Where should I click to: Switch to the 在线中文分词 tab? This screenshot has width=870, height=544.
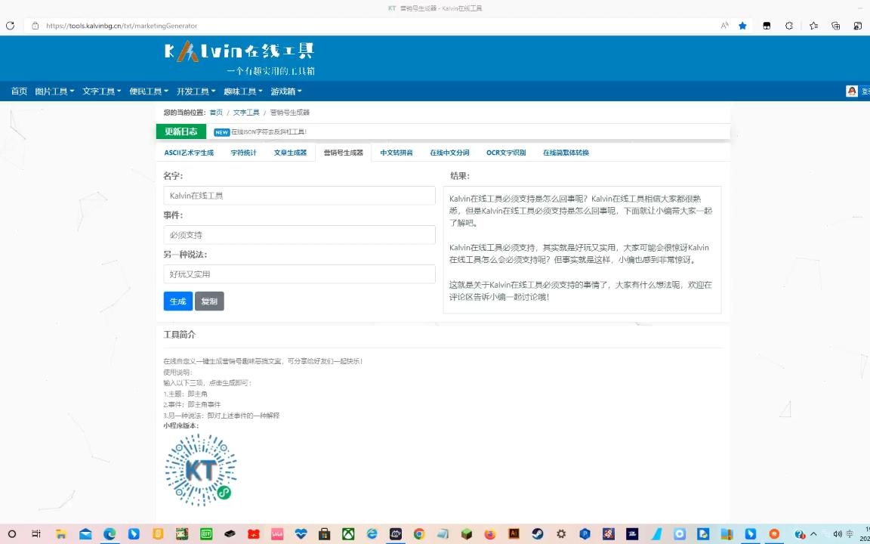point(449,153)
